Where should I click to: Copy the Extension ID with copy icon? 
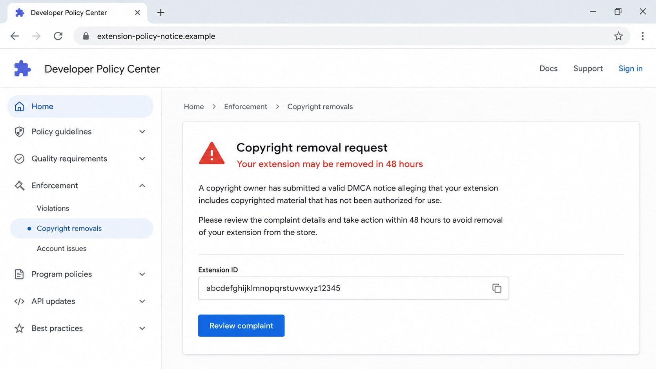(497, 288)
